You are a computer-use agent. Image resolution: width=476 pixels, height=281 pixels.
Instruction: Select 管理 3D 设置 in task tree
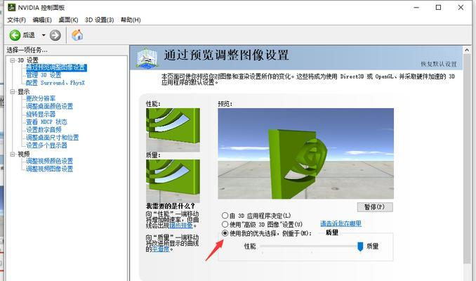pyautogui.click(x=44, y=75)
